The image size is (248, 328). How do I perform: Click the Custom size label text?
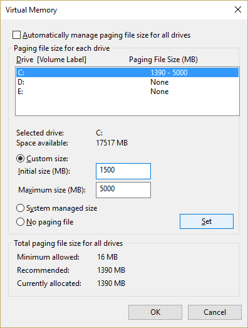click(x=47, y=159)
